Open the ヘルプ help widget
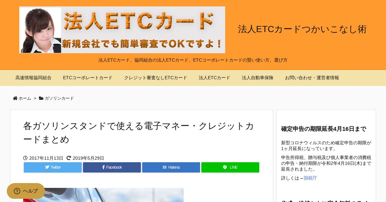The height and width of the screenshot is (202, 386). (x=26, y=191)
